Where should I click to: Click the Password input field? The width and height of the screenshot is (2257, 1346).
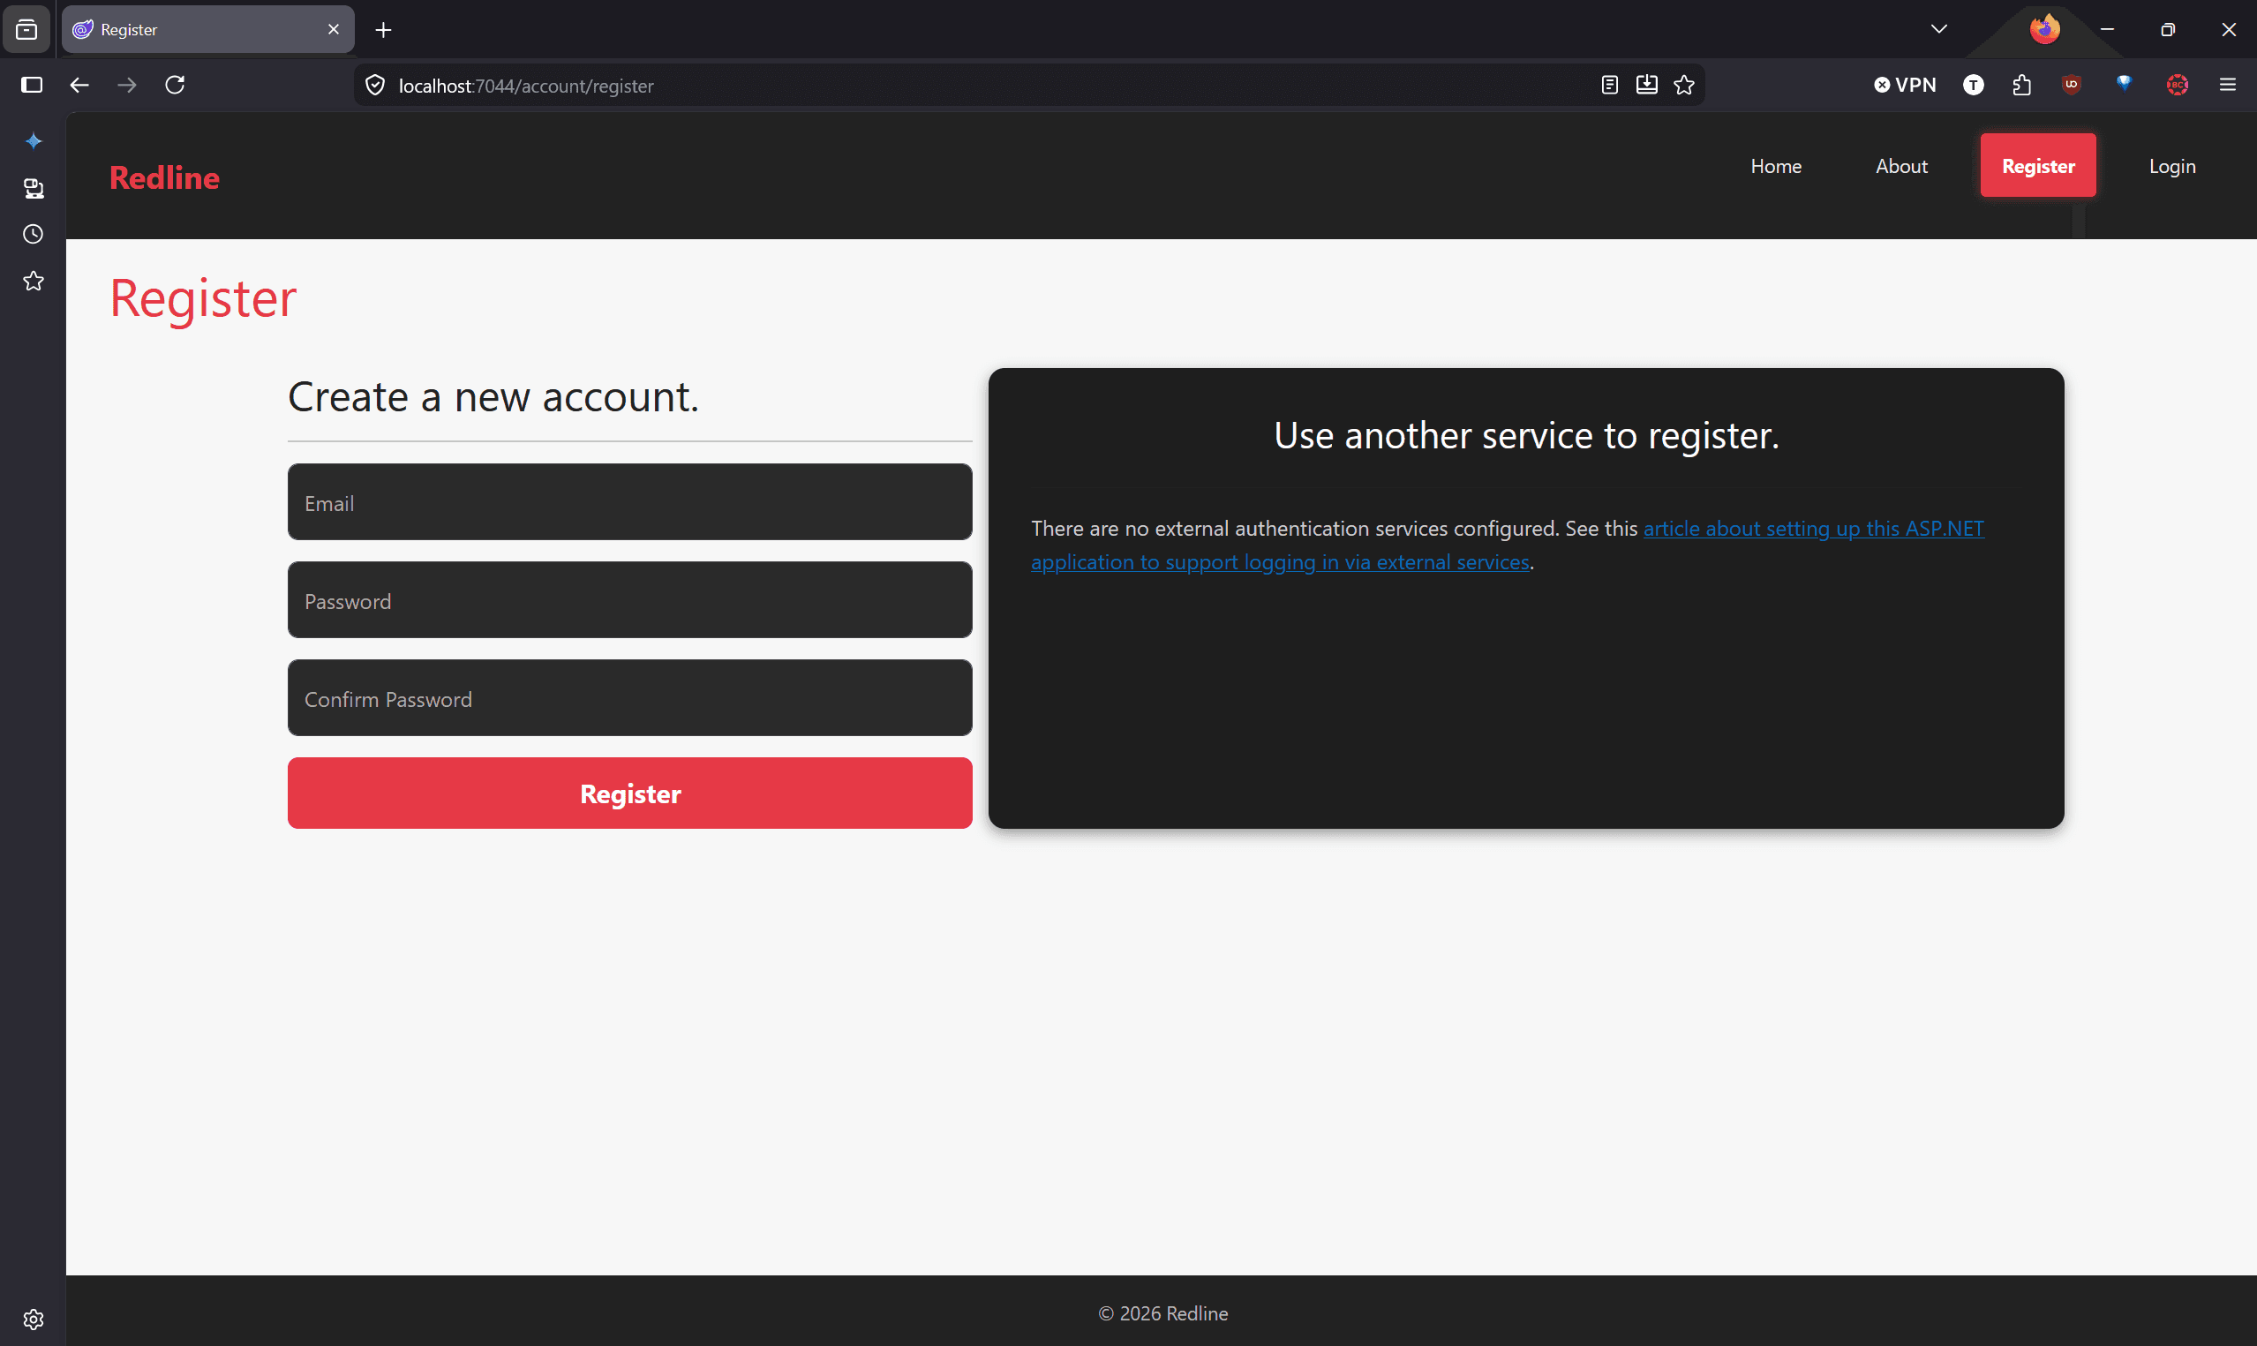630,599
